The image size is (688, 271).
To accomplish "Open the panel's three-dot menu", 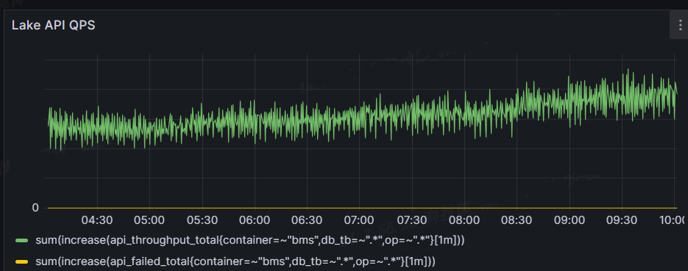I will (x=680, y=25).
